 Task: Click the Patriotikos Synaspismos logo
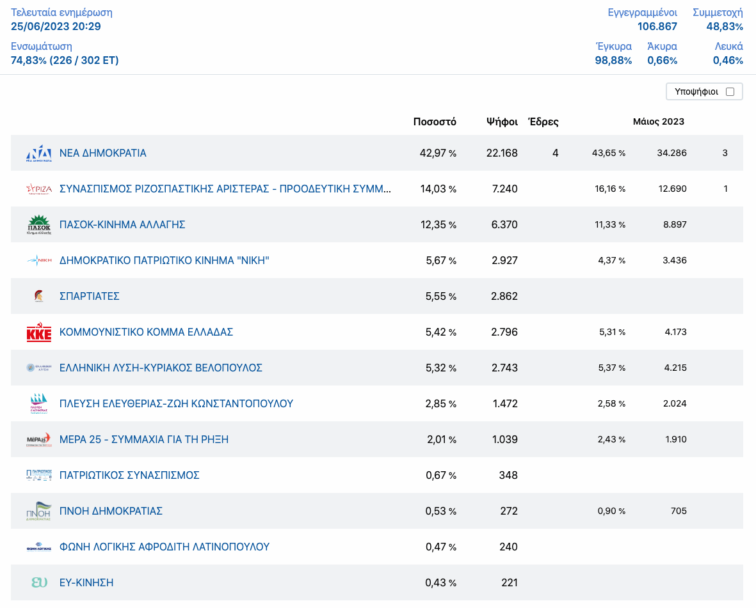pos(38,475)
